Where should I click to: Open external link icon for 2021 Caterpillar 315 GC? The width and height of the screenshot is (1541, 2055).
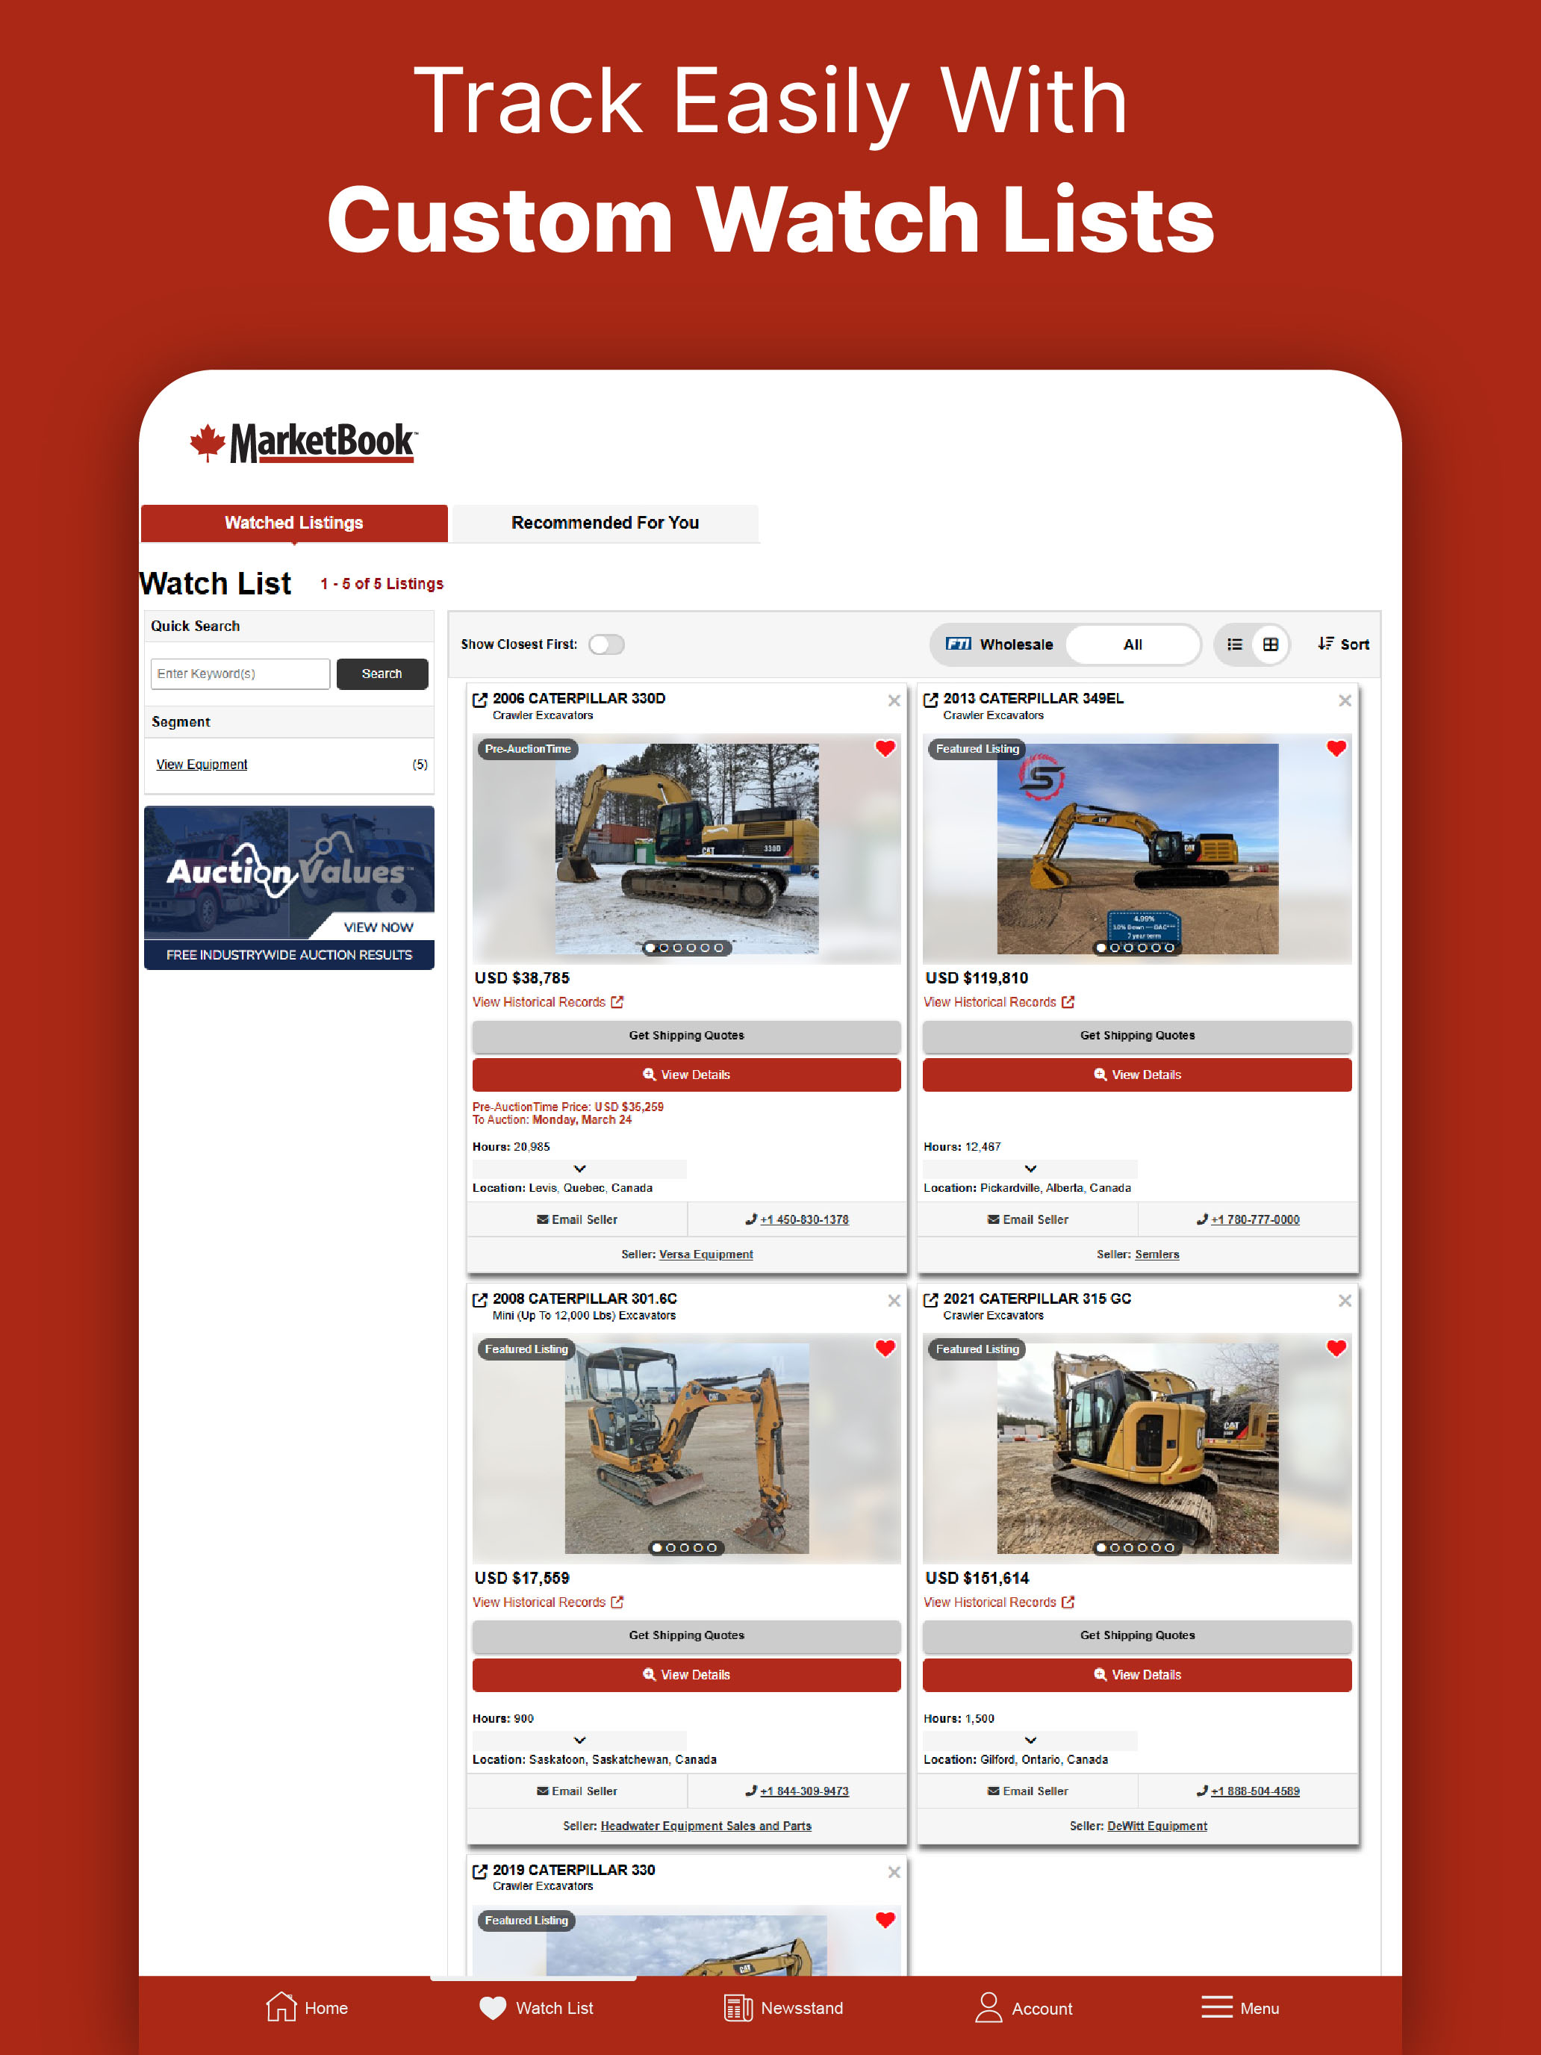[930, 1300]
